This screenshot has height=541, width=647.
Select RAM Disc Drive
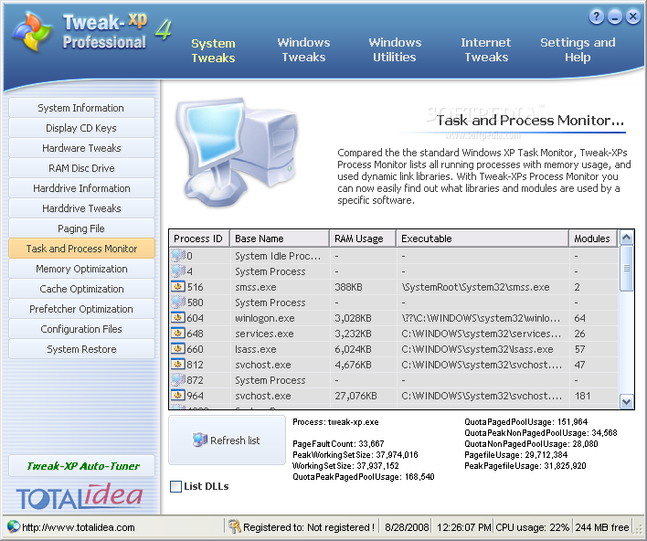(x=81, y=168)
